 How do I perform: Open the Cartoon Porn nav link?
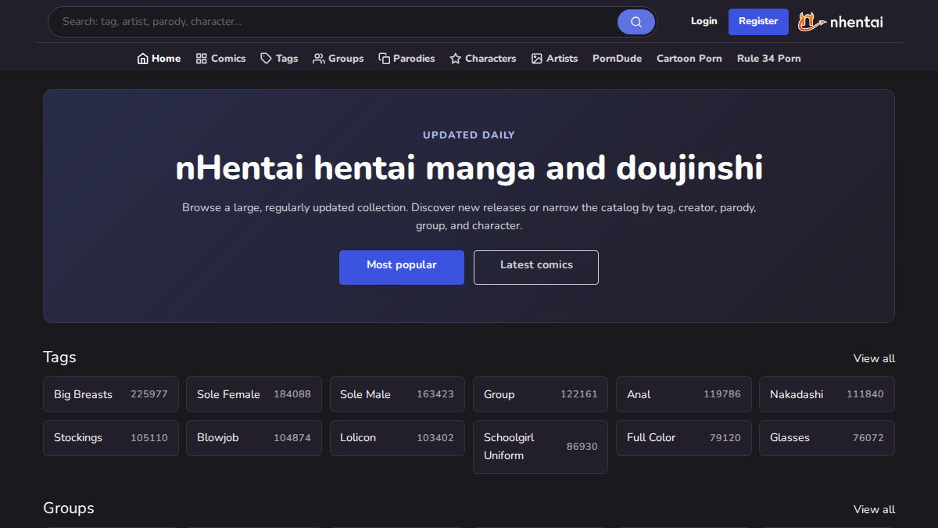coord(689,59)
